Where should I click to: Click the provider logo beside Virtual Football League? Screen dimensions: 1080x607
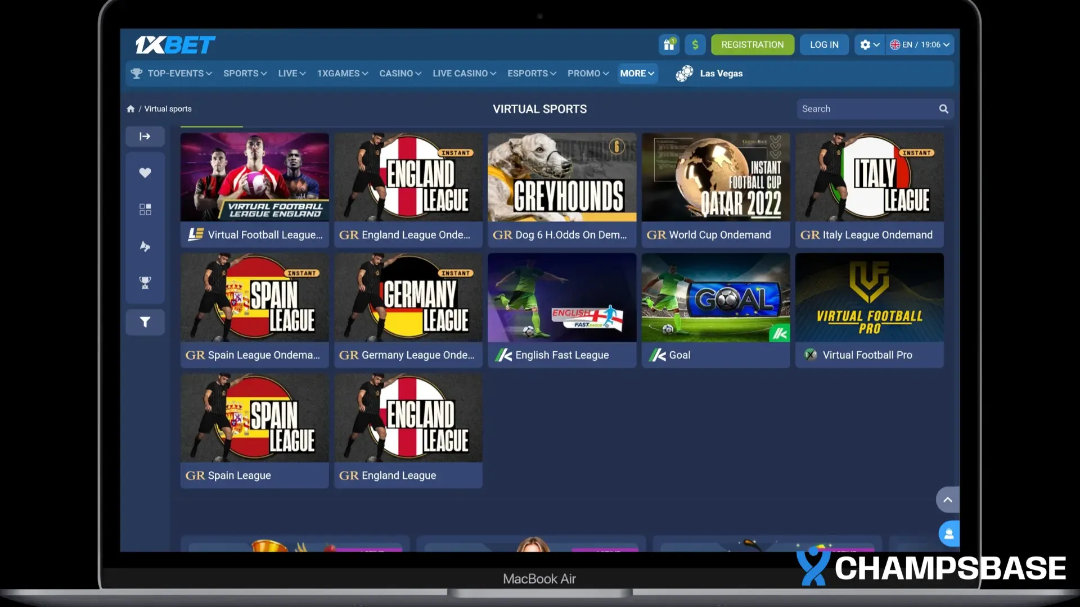pyautogui.click(x=196, y=234)
